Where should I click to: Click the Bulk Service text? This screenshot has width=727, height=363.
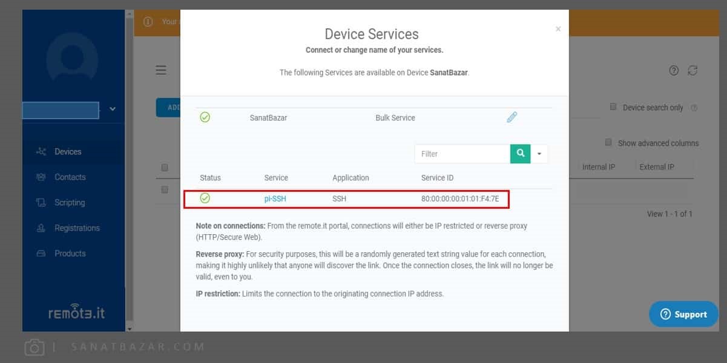[x=395, y=118]
